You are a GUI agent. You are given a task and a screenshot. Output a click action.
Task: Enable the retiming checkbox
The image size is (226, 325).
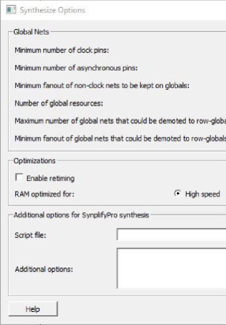point(19,177)
